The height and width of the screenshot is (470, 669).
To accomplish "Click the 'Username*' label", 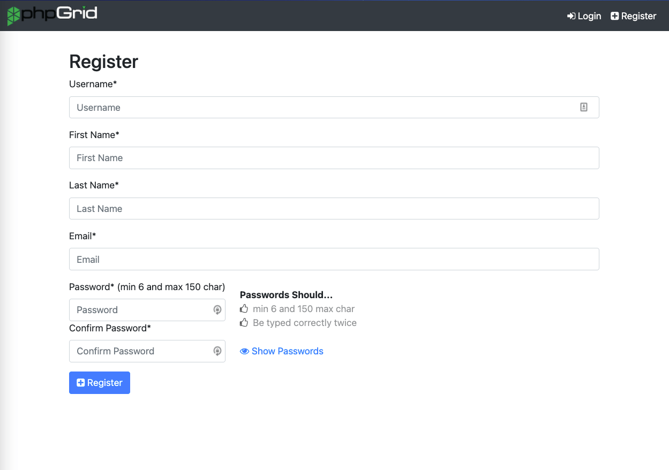I will (93, 84).
